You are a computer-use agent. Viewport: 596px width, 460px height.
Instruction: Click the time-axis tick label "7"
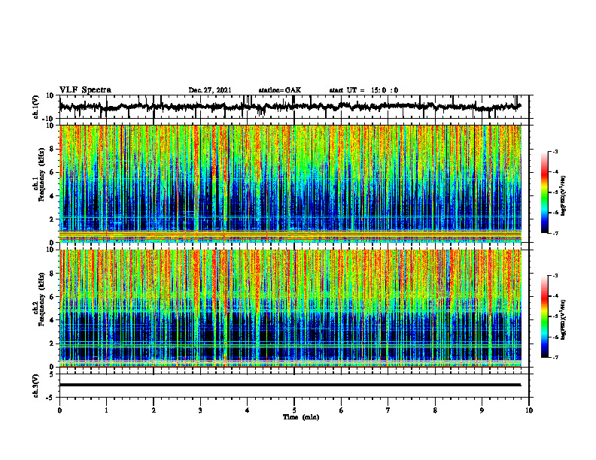coord(388,410)
